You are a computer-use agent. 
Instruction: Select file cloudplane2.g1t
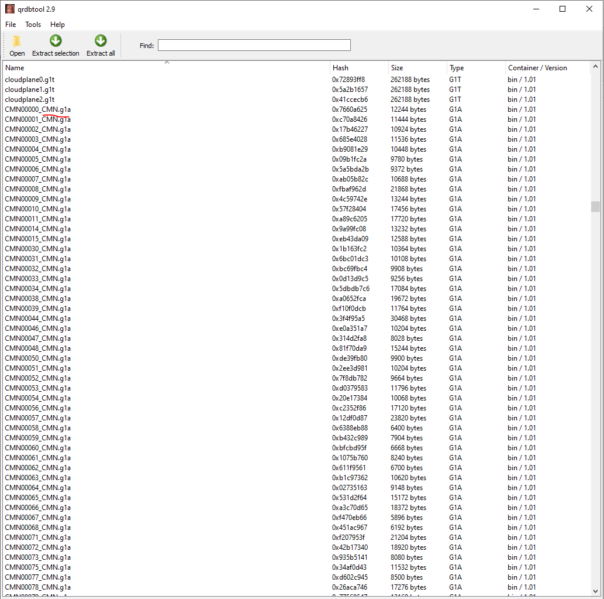click(x=30, y=100)
